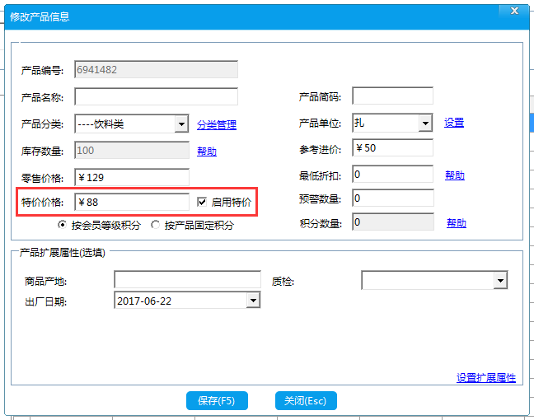Click into the 产品名称 input field
Viewport: 534px width, 420px height.
point(156,97)
